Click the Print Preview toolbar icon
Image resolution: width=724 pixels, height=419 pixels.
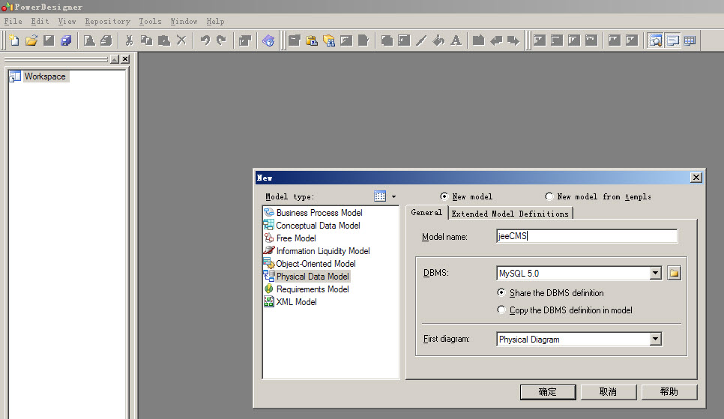pos(89,40)
